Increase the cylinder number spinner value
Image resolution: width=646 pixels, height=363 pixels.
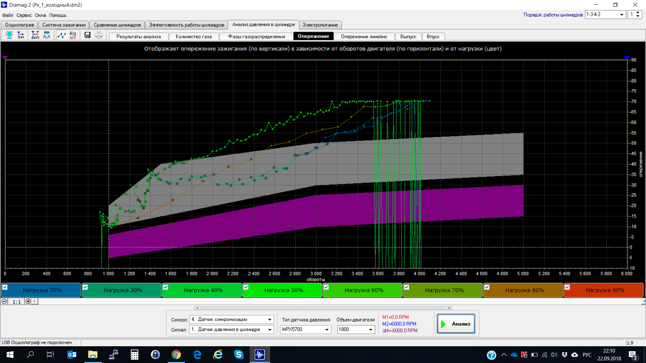click(x=638, y=13)
